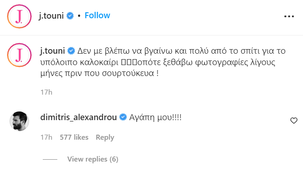303x172 pixels.
Task: Open j.touni avatar next to the caption
Action: [x=19, y=55]
